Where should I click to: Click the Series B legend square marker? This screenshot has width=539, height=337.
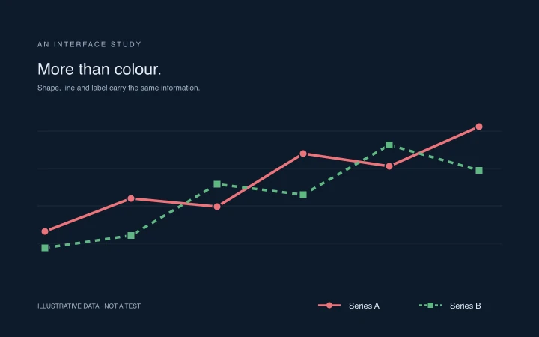430,306
